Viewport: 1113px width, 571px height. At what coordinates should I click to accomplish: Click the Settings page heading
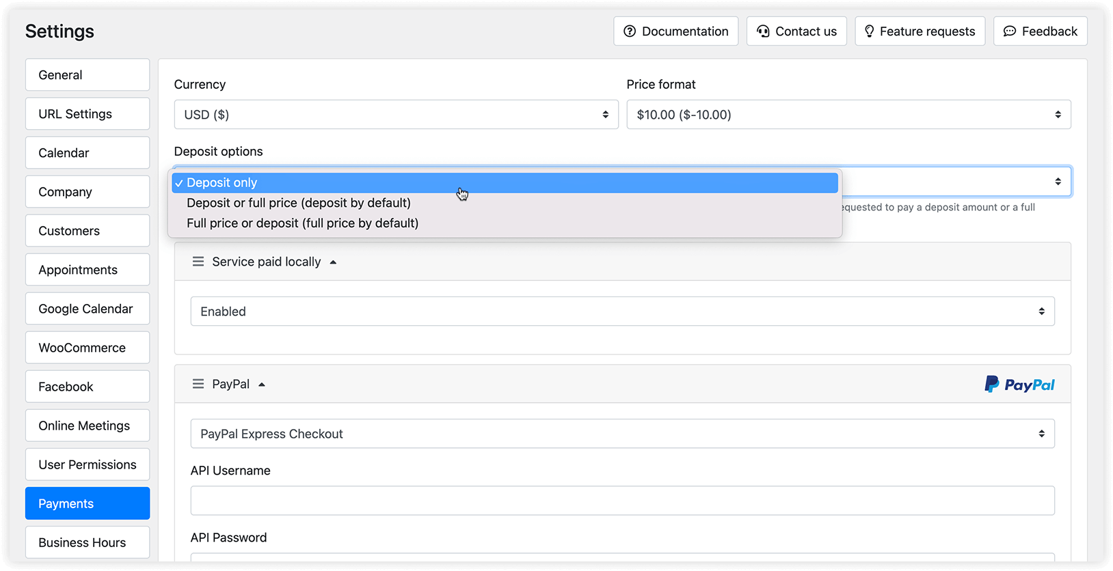tap(59, 31)
